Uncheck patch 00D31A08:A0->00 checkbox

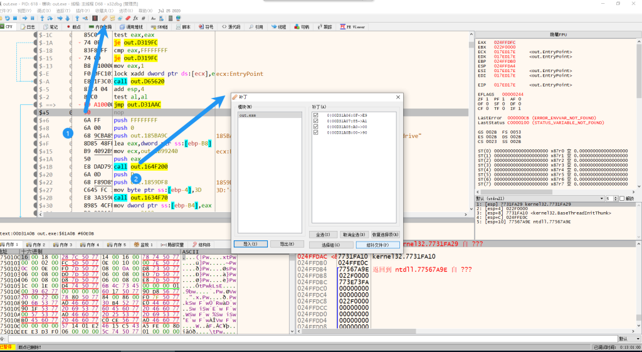tap(316, 127)
